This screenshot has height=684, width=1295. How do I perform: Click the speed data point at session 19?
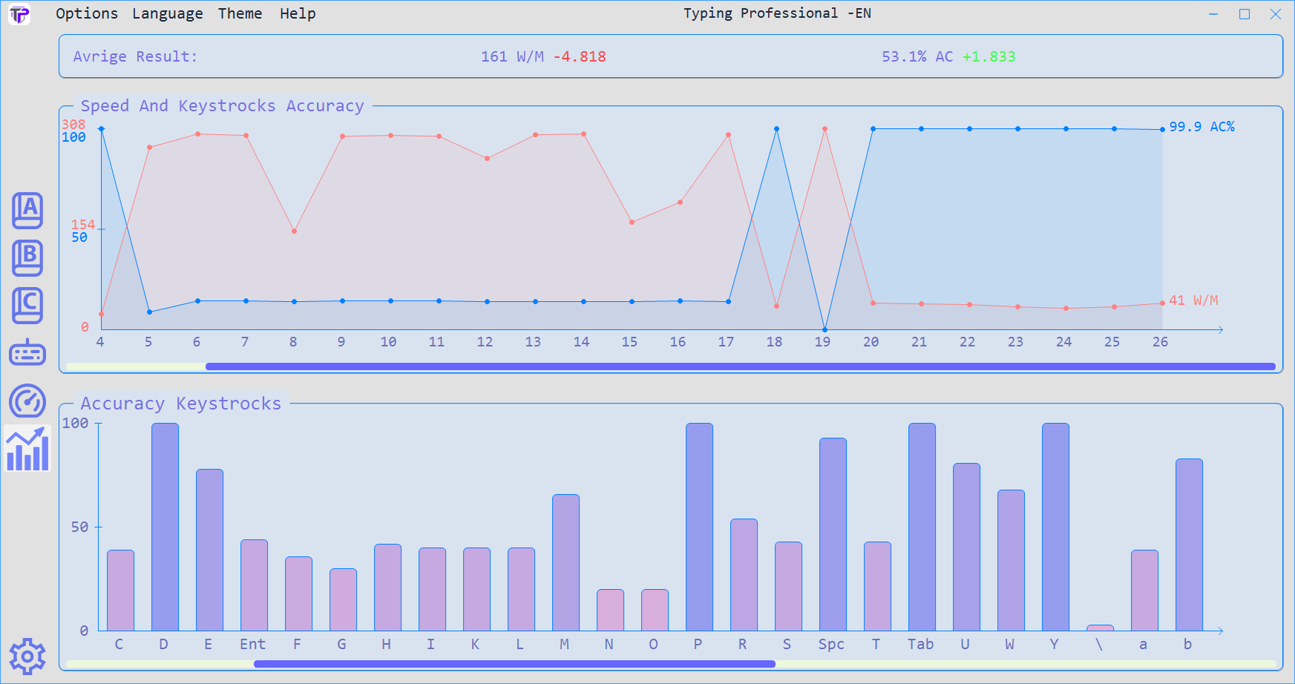(x=824, y=129)
